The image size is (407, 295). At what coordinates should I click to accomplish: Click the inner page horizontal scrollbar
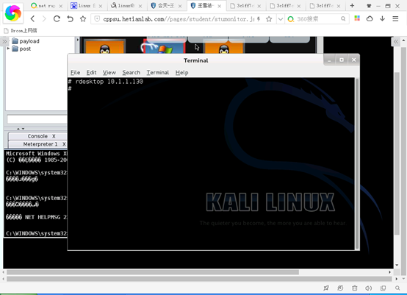[x=153, y=272]
